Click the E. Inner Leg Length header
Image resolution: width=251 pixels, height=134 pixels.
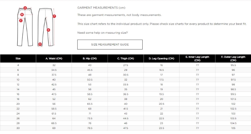[x=197, y=58]
